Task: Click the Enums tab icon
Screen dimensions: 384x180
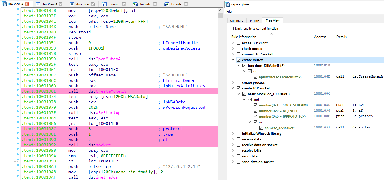Action: 105,4
